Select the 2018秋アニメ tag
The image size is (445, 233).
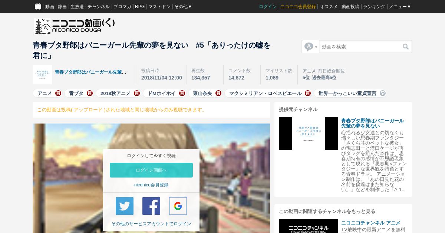coord(116,93)
